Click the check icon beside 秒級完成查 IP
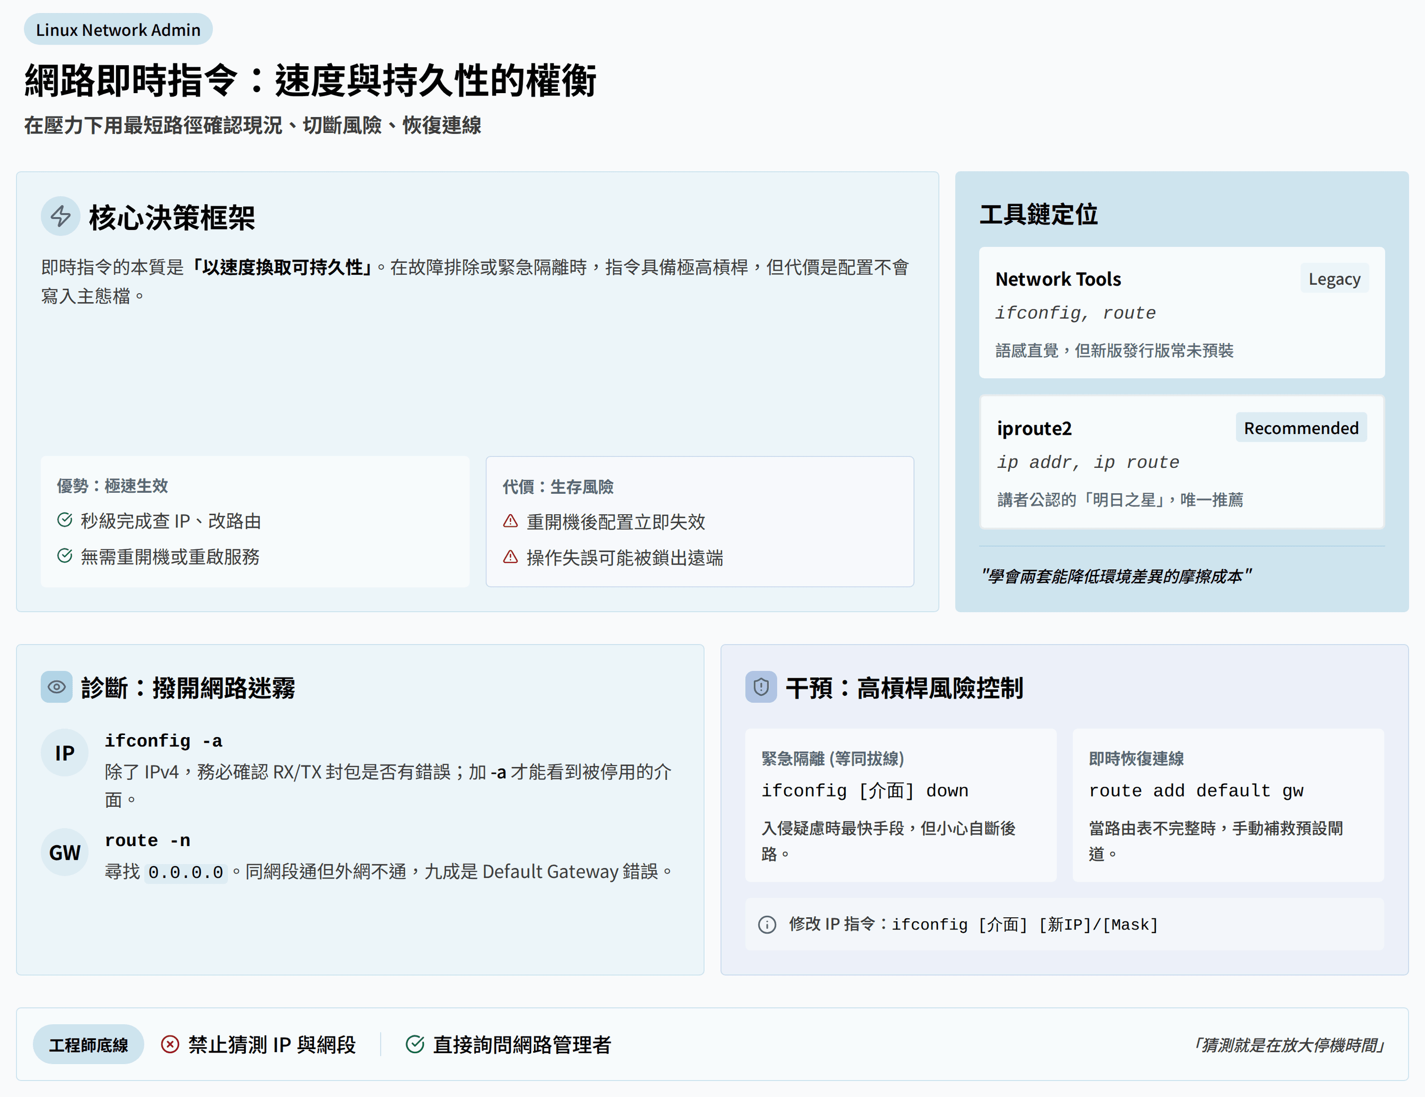Screen dimensions: 1425x1097 65,520
